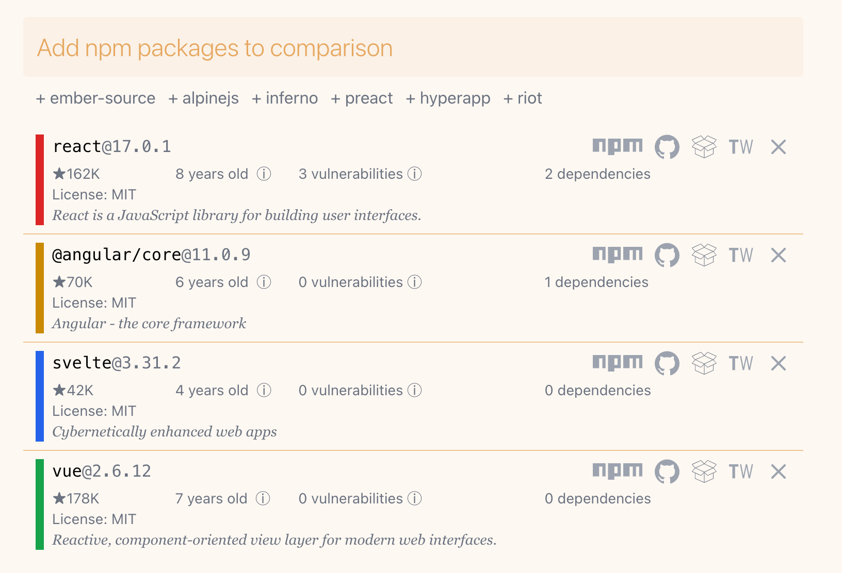Show info about svelte's age

pyautogui.click(x=264, y=391)
